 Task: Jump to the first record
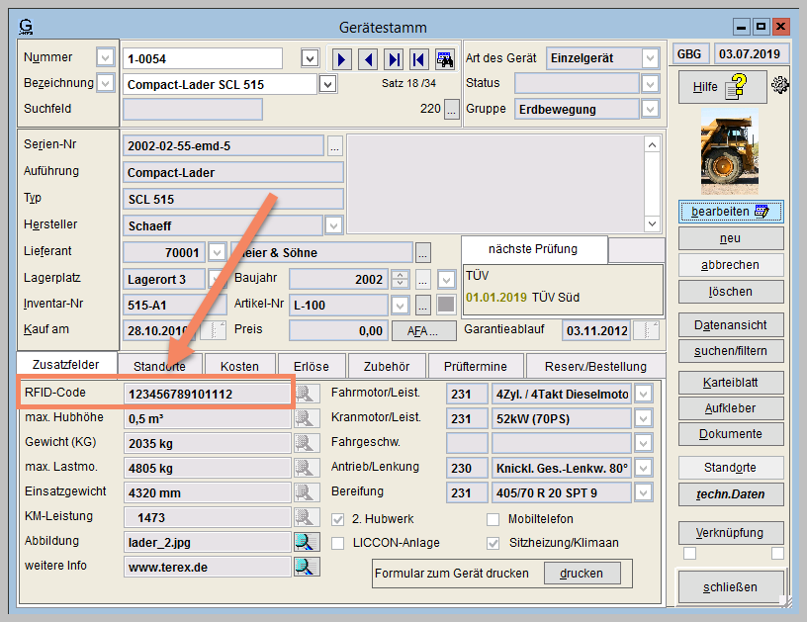point(418,59)
